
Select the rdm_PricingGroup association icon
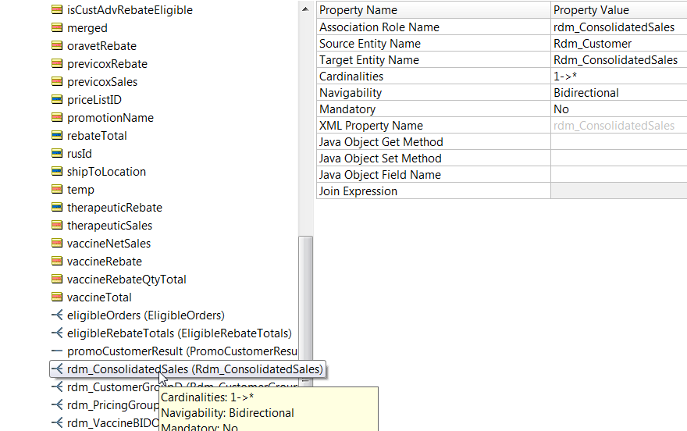57,404
